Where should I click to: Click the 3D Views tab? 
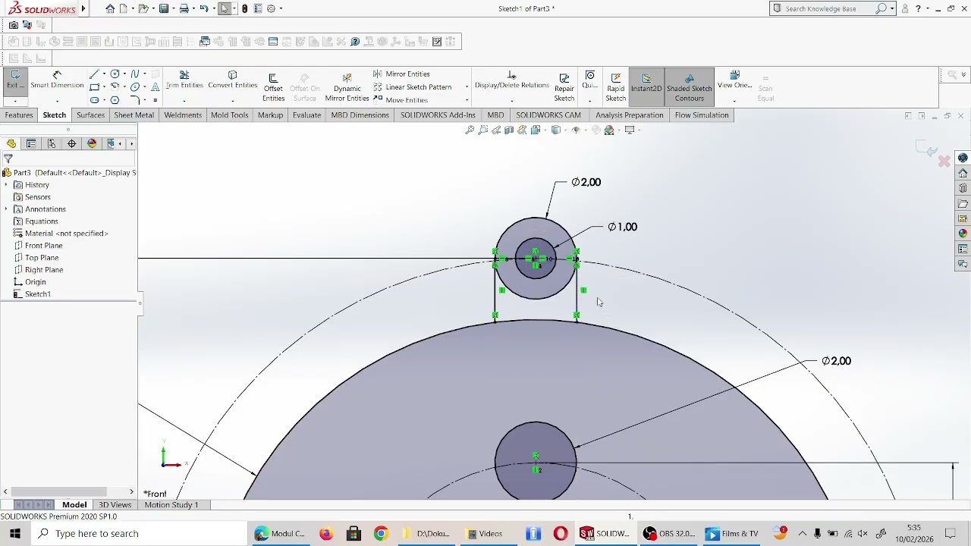click(115, 504)
